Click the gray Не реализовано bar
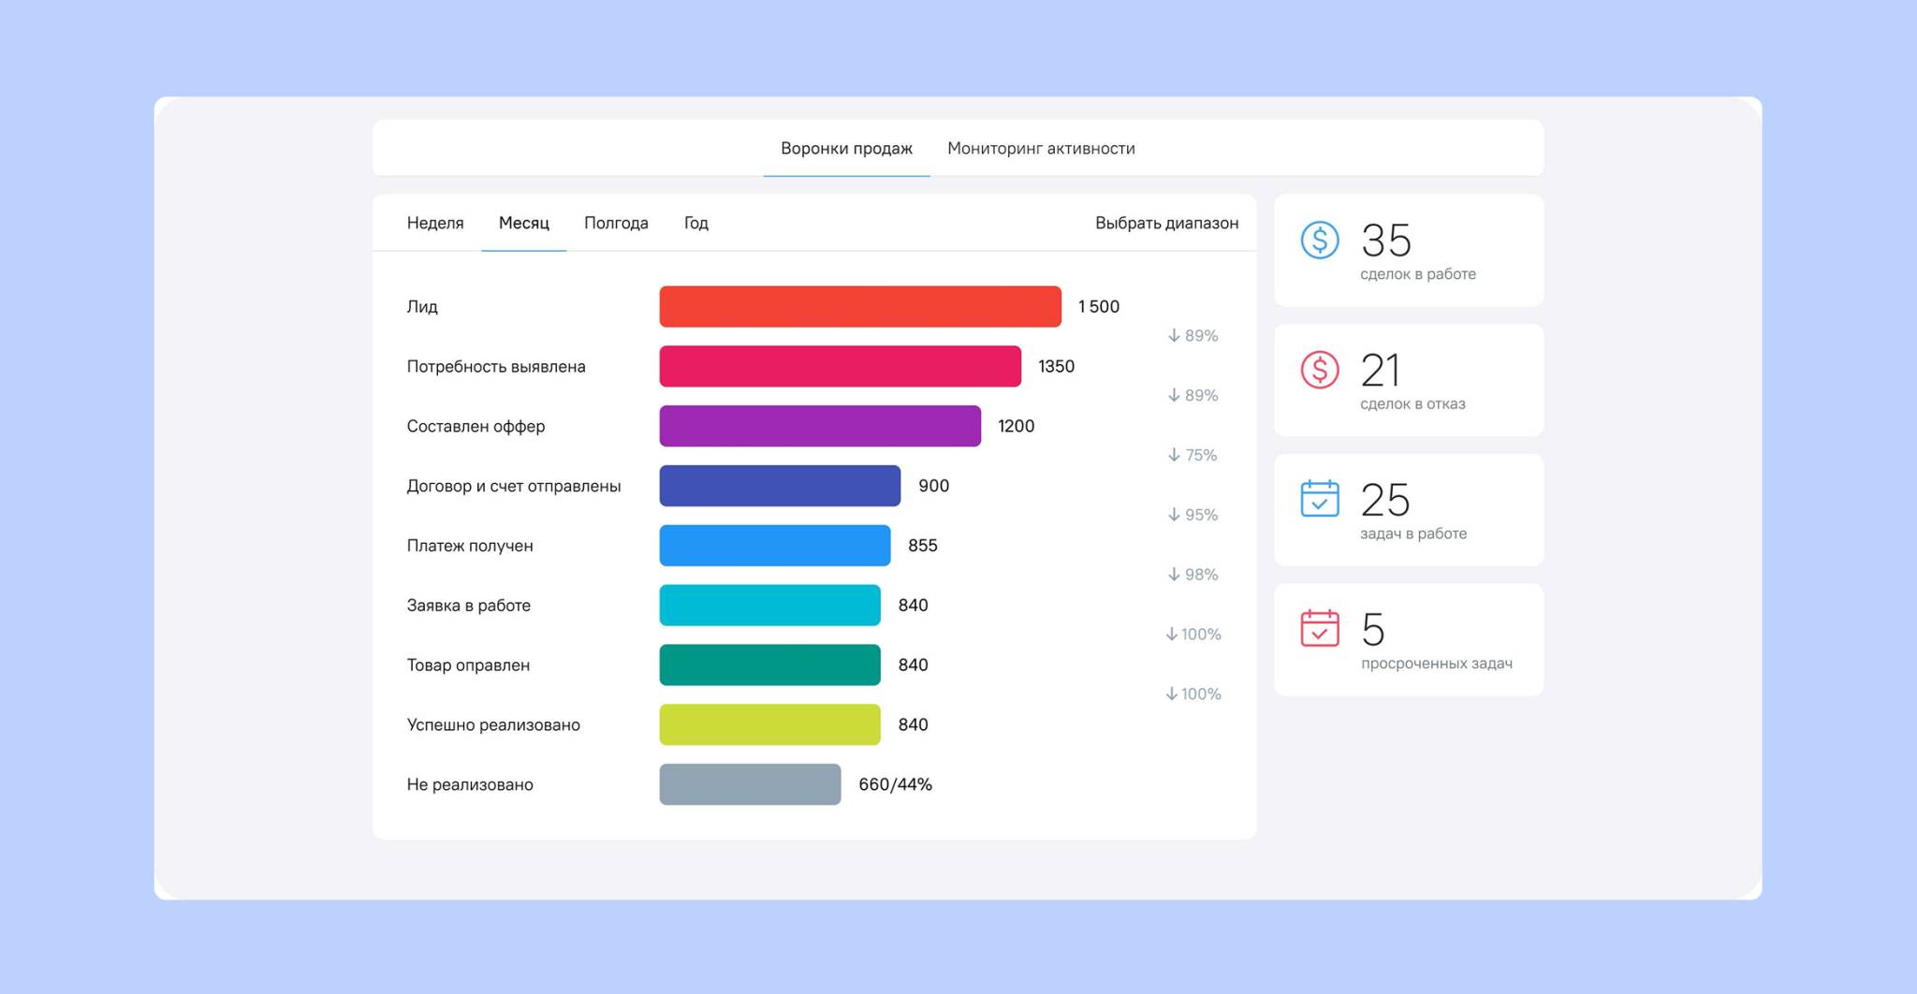The image size is (1917, 994). tap(750, 784)
